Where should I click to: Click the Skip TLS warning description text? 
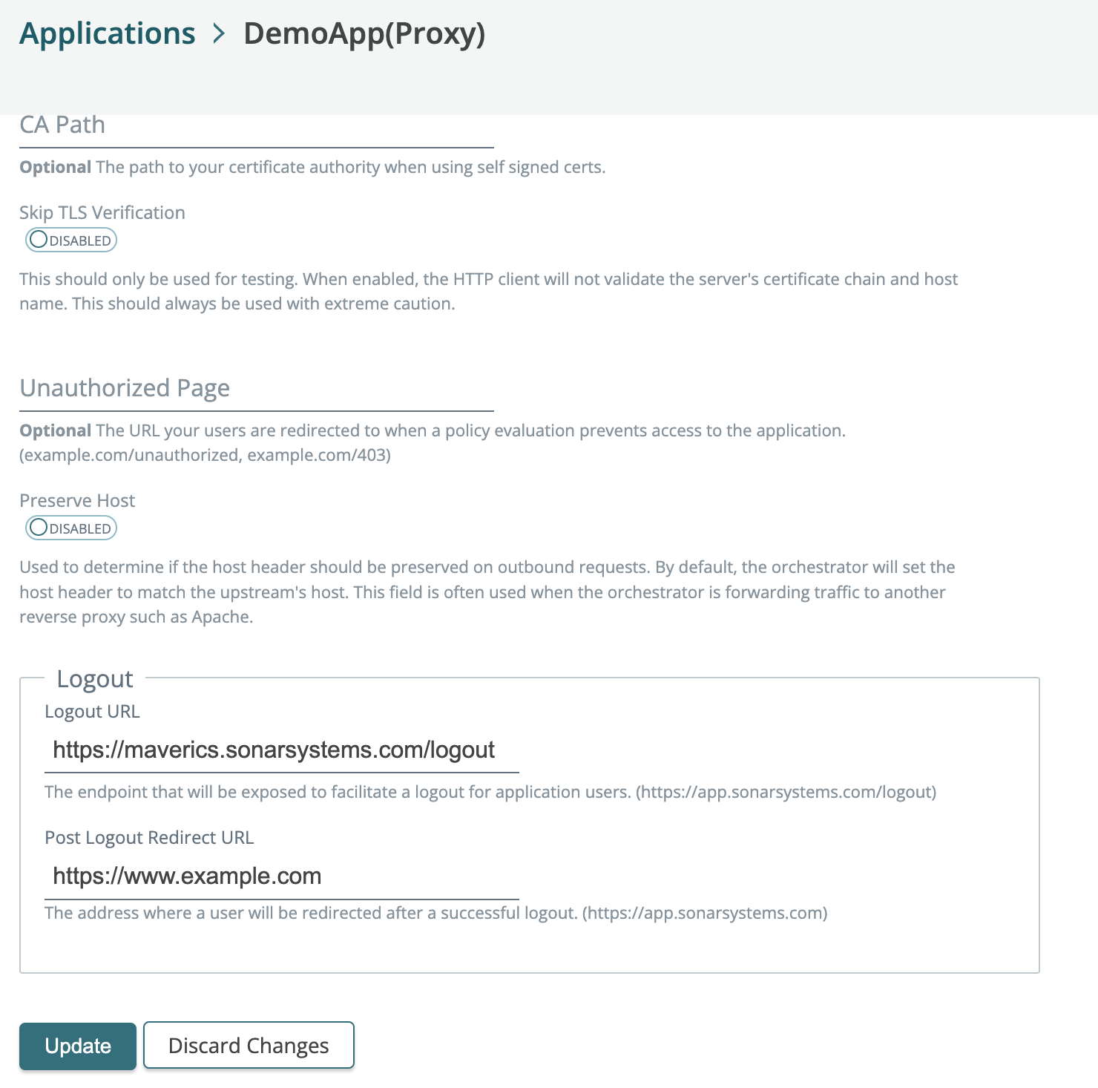coord(489,292)
